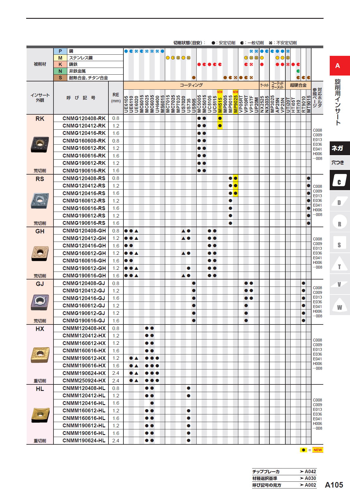The width and height of the screenshot is (350, 492).
Task: Click the インサート外観 column header
Action: [40, 98]
